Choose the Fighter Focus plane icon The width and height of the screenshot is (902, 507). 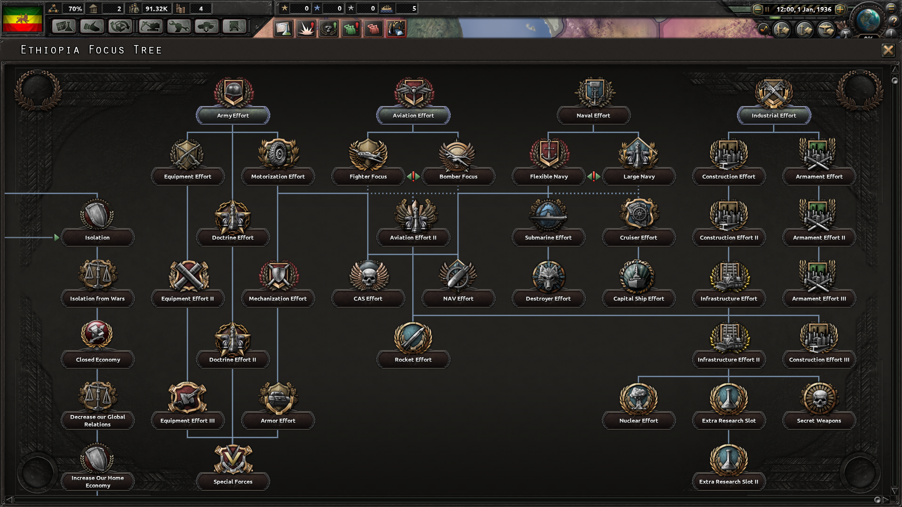[x=368, y=154]
